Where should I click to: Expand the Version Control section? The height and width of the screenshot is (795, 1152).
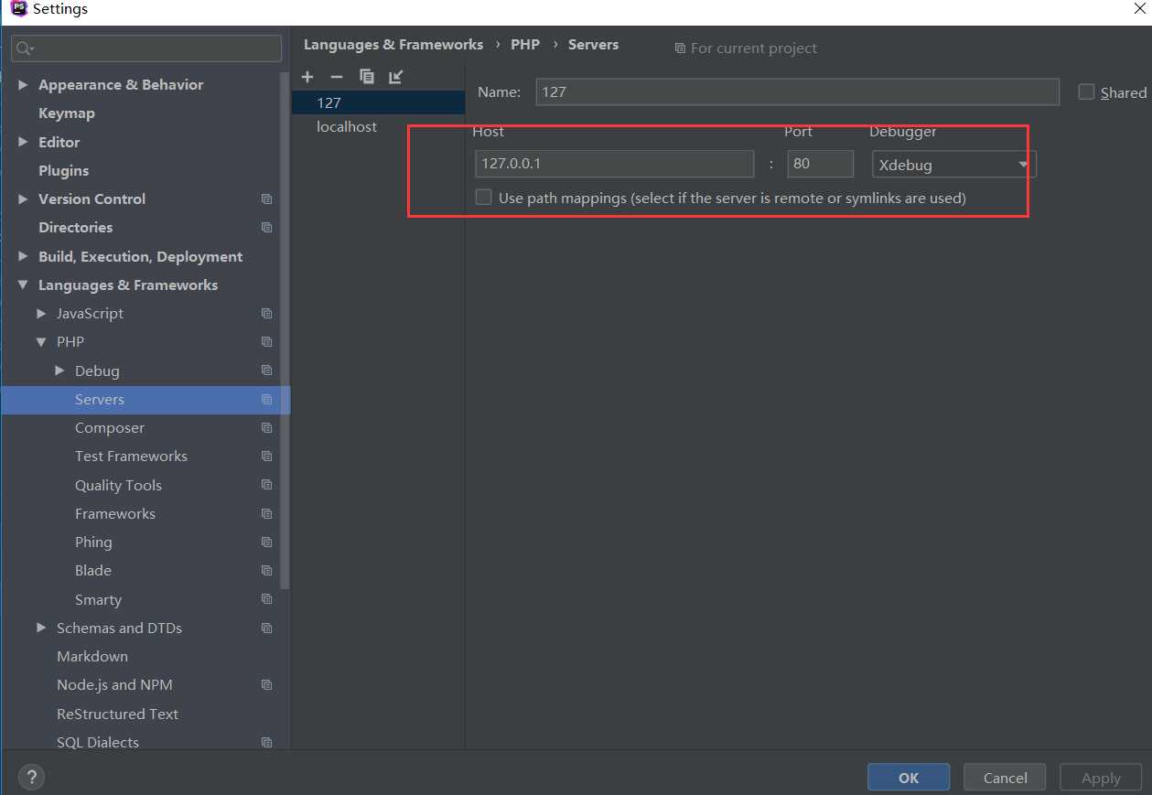pyautogui.click(x=23, y=199)
